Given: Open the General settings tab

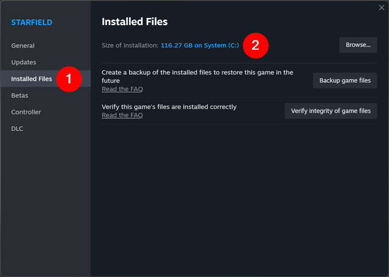Looking at the screenshot, I should [x=23, y=46].
